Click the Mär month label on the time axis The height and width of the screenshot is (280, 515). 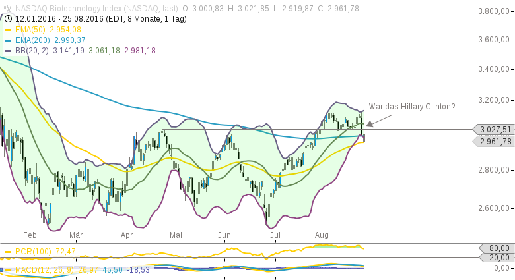76,235
